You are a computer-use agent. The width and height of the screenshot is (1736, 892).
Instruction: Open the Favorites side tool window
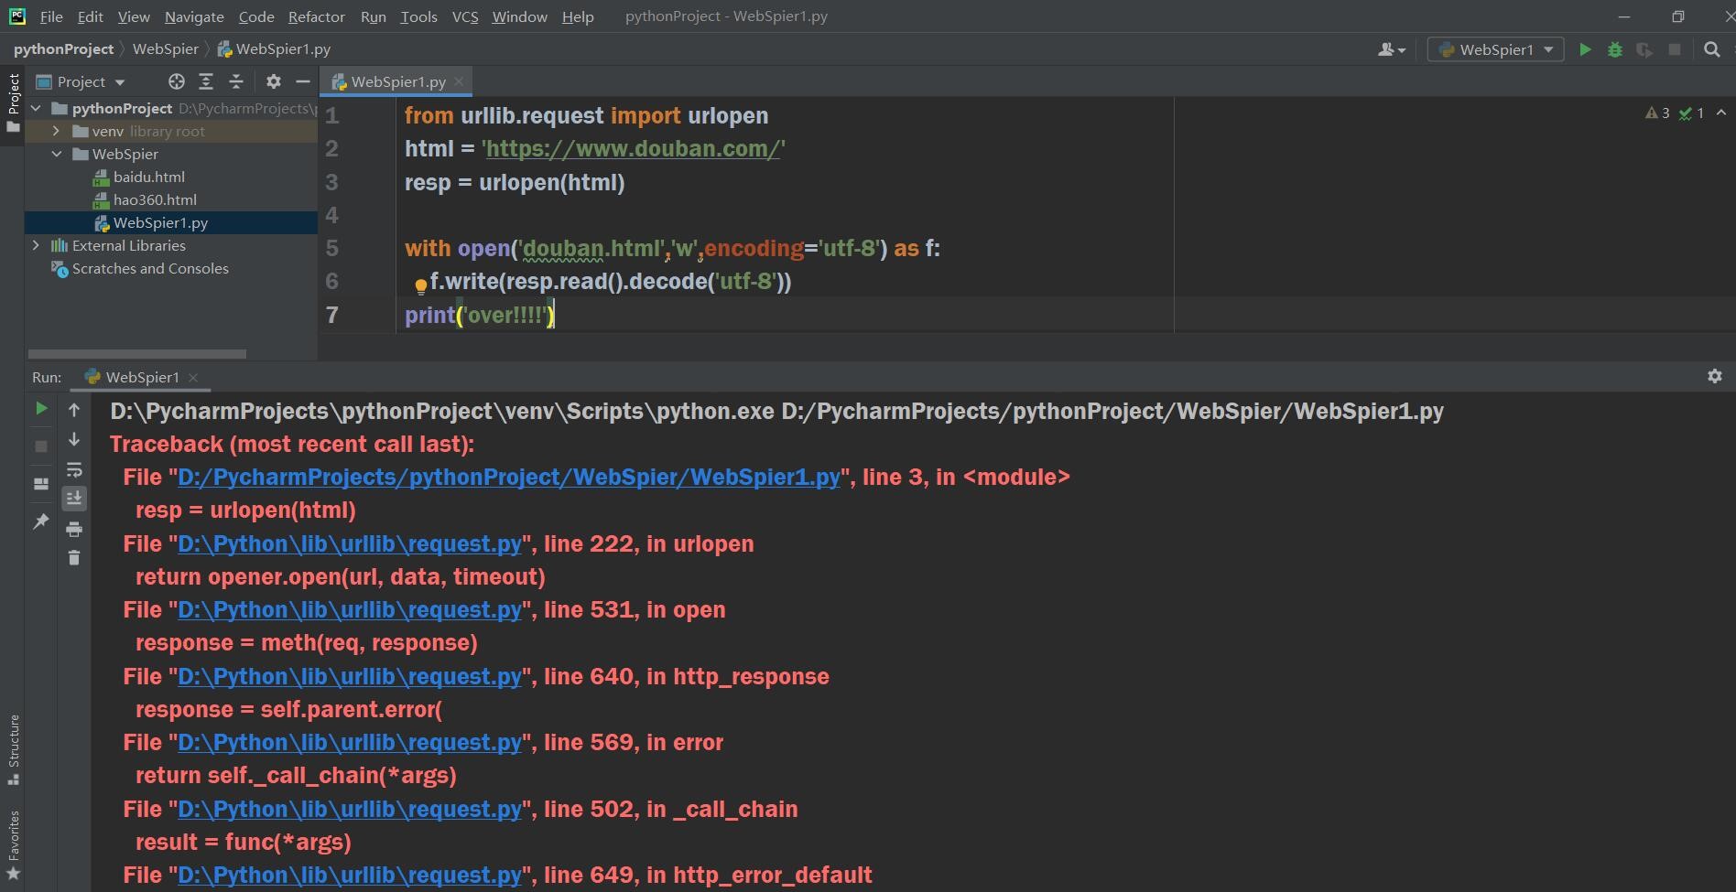tap(13, 844)
